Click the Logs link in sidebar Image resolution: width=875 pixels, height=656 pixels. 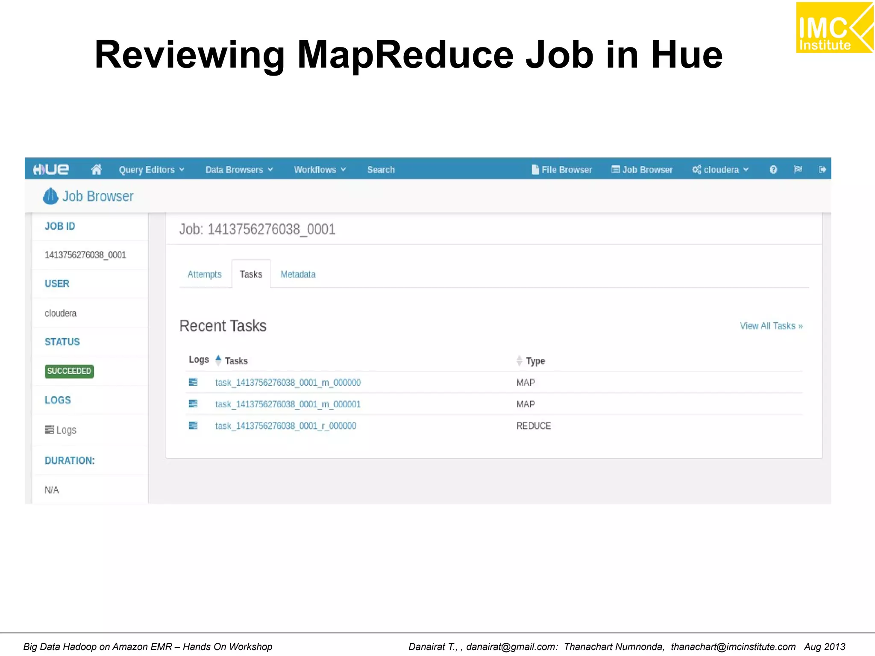click(61, 430)
